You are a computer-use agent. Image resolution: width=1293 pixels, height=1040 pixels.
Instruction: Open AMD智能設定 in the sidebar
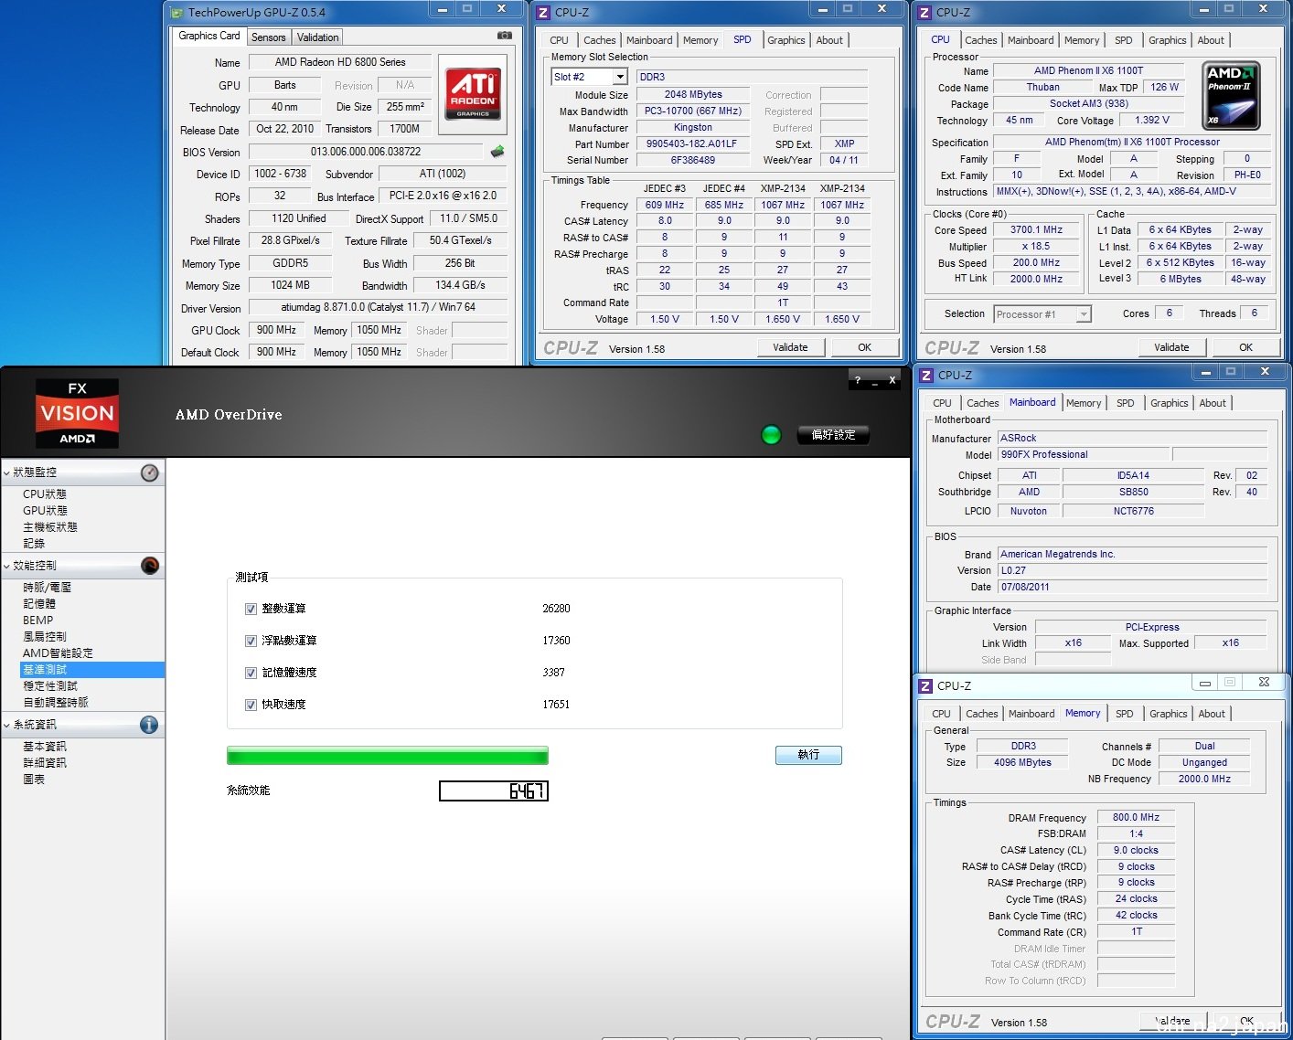[x=58, y=653]
